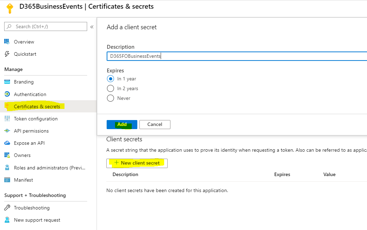
Task: Click the Expose an API cloud icon
Action: (x=7, y=143)
